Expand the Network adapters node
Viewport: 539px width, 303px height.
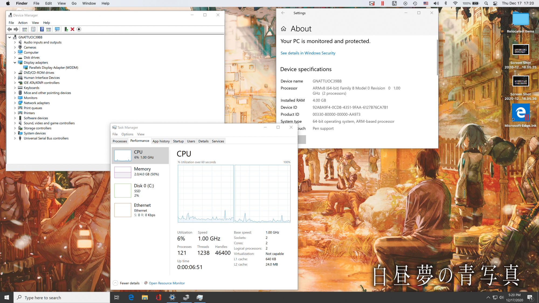pyautogui.click(x=15, y=103)
